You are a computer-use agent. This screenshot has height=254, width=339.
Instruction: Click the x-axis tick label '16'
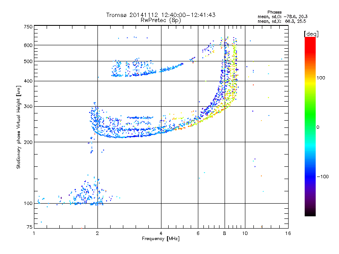coord(288,233)
